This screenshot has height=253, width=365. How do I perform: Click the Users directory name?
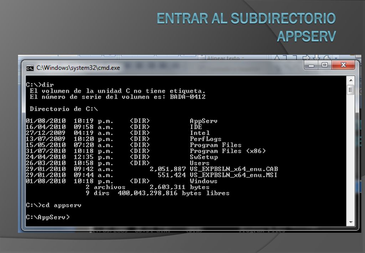click(x=200, y=163)
